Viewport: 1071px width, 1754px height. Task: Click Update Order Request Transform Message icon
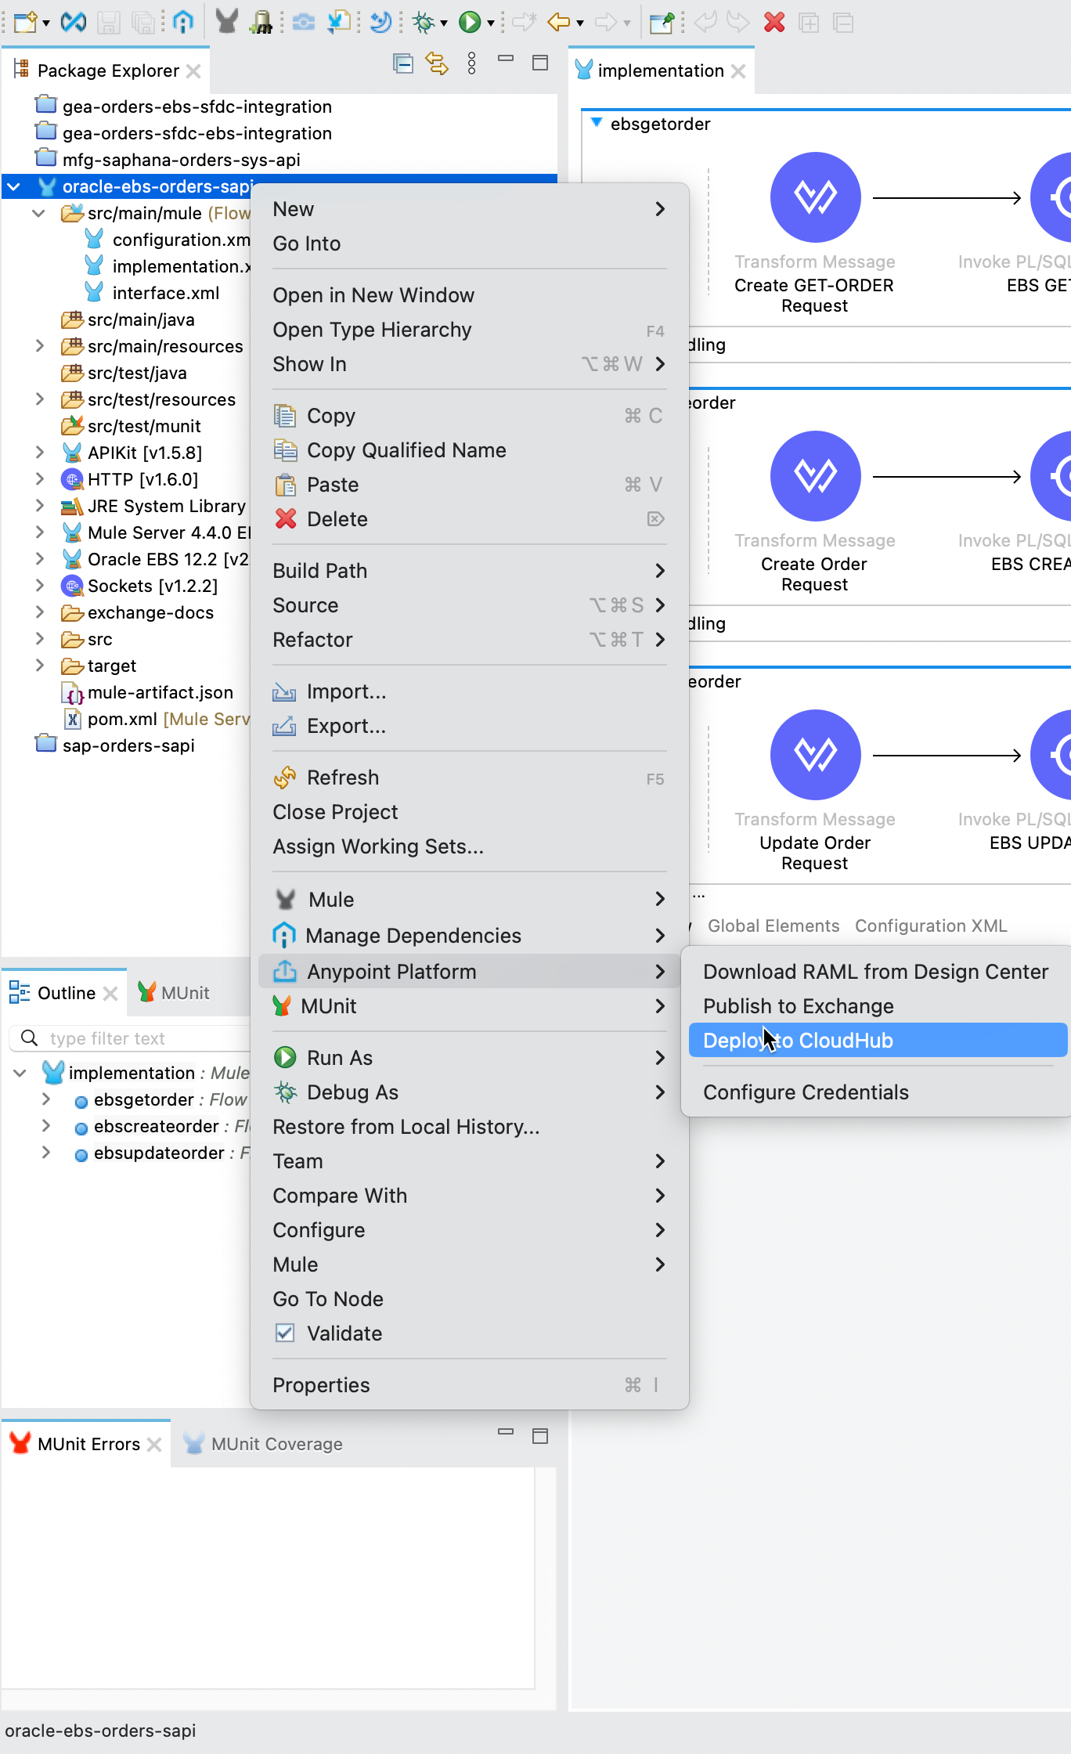tap(815, 755)
